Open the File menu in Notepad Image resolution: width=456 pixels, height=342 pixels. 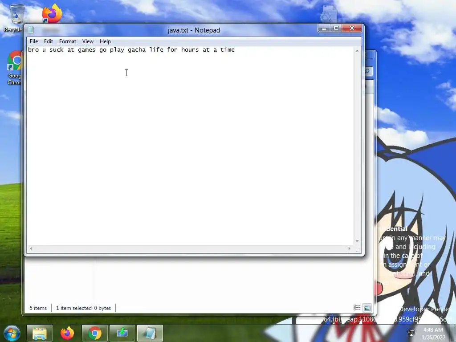(x=34, y=41)
